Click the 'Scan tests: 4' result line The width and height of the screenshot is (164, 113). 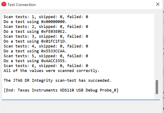(x=46, y=46)
